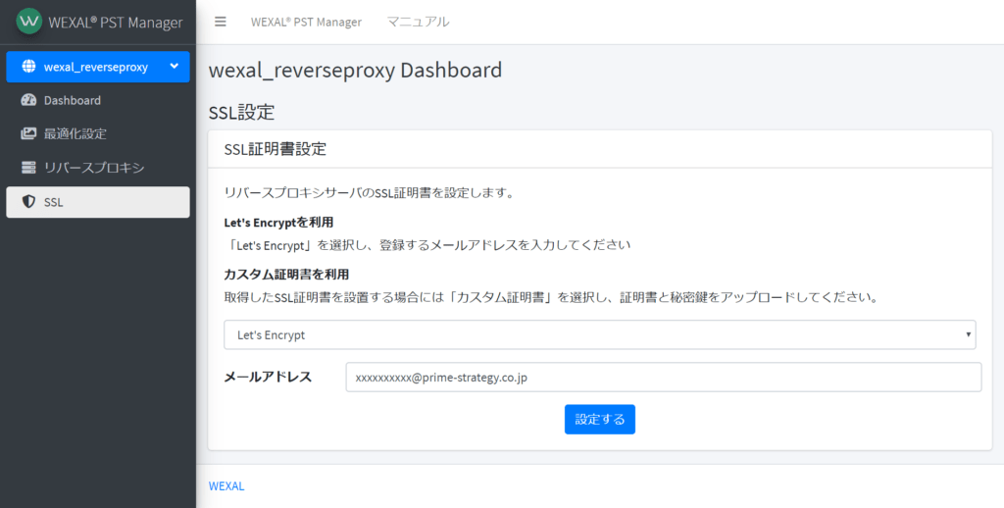Click the SSL設定 section heading
Screen dimensions: 1004x508
pyautogui.click(x=241, y=113)
